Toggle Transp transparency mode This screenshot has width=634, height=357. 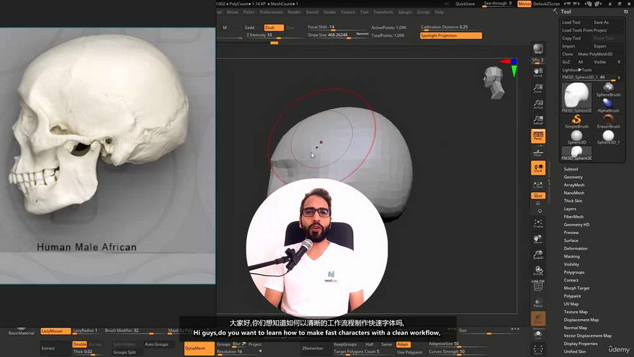(x=538, y=303)
